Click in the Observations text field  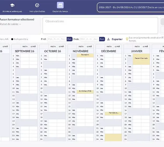[100, 26]
